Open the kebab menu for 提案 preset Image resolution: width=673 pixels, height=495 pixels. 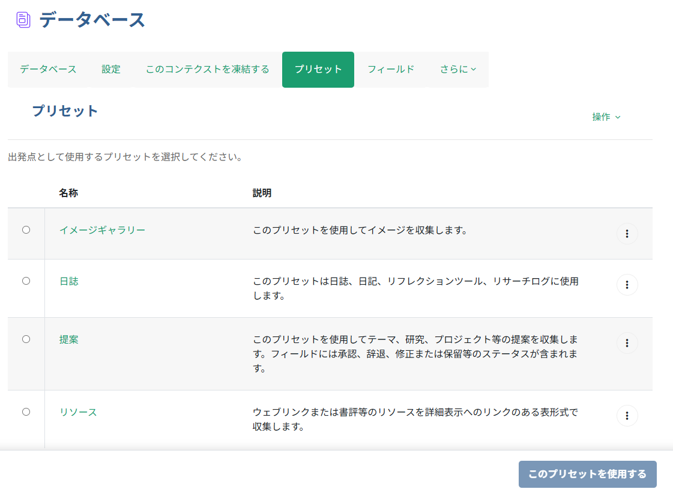(x=627, y=343)
